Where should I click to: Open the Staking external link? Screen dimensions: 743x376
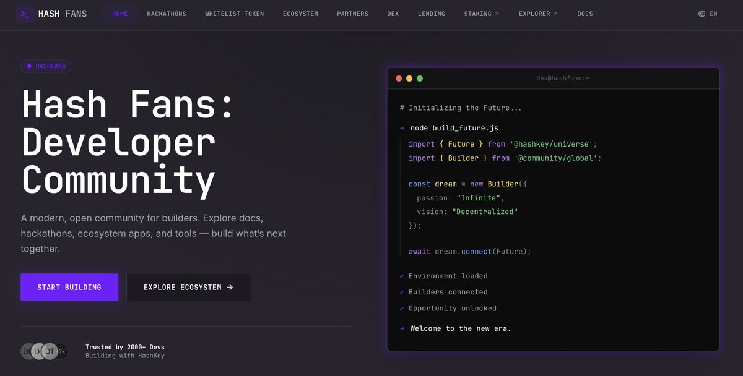(x=482, y=14)
